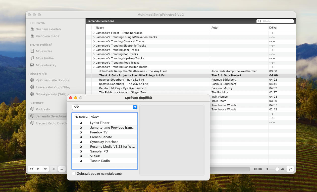The width and height of the screenshot is (317, 192).
Task: Enter fullscreen with the expand icon
Action: click(290, 169)
